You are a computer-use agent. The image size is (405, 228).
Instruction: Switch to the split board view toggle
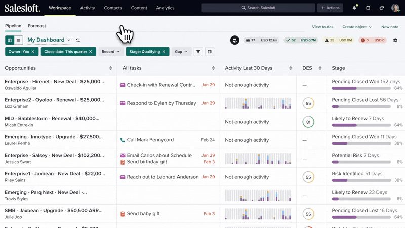[x=10, y=40]
